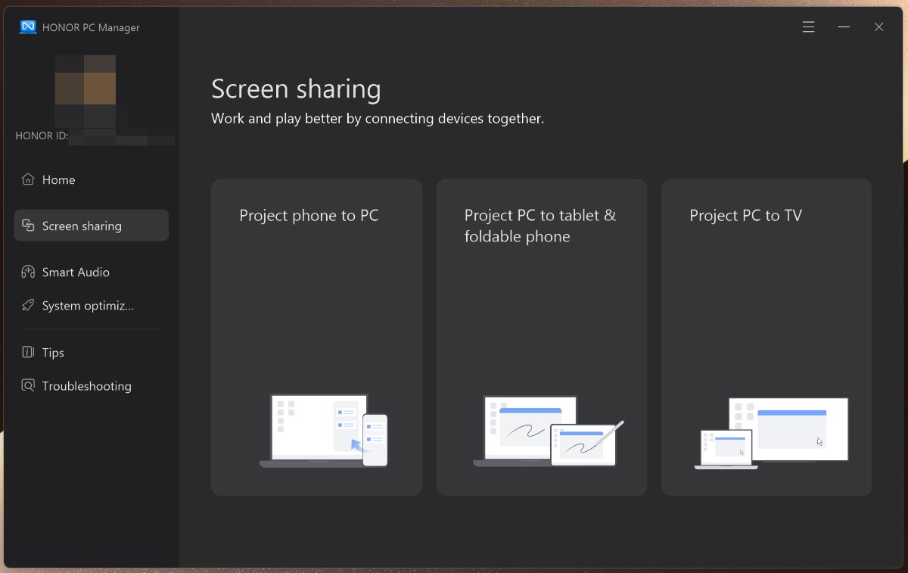Viewport: 908px width, 573px height.
Task: Click the Home icon in sidebar
Action: tap(28, 179)
